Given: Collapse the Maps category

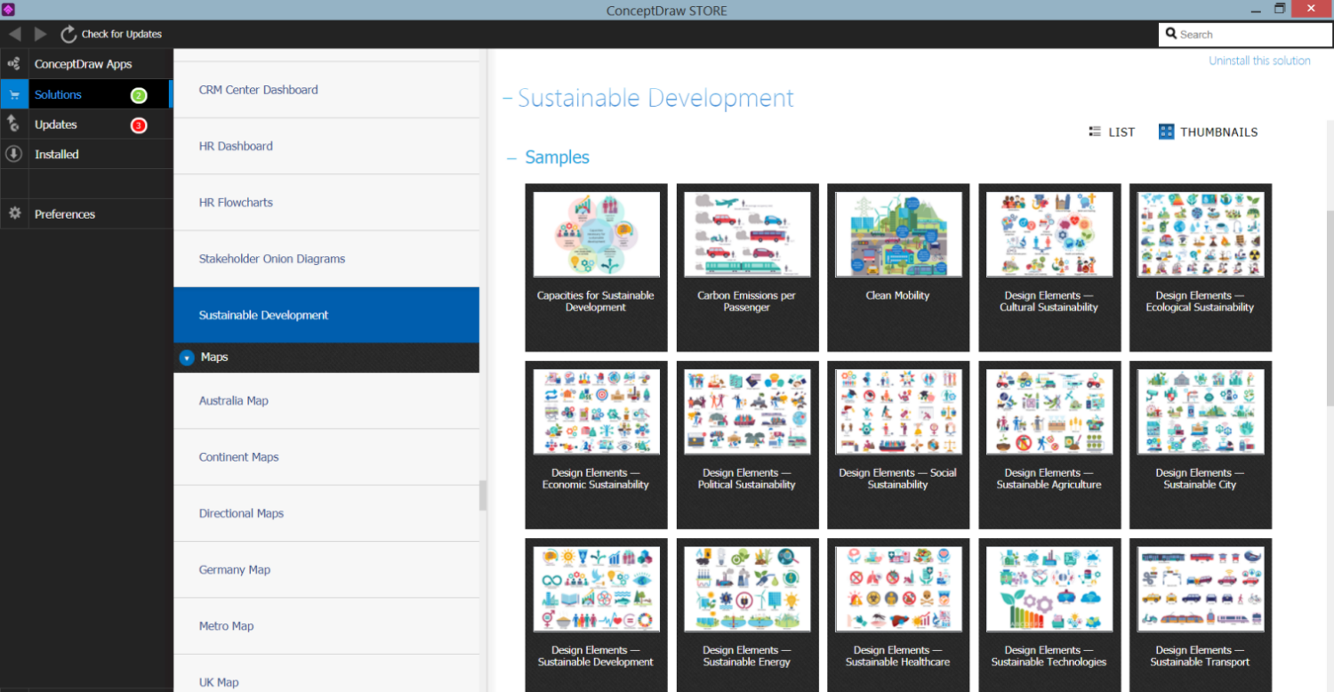Looking at the screenshot, I should tap(187, 358).
